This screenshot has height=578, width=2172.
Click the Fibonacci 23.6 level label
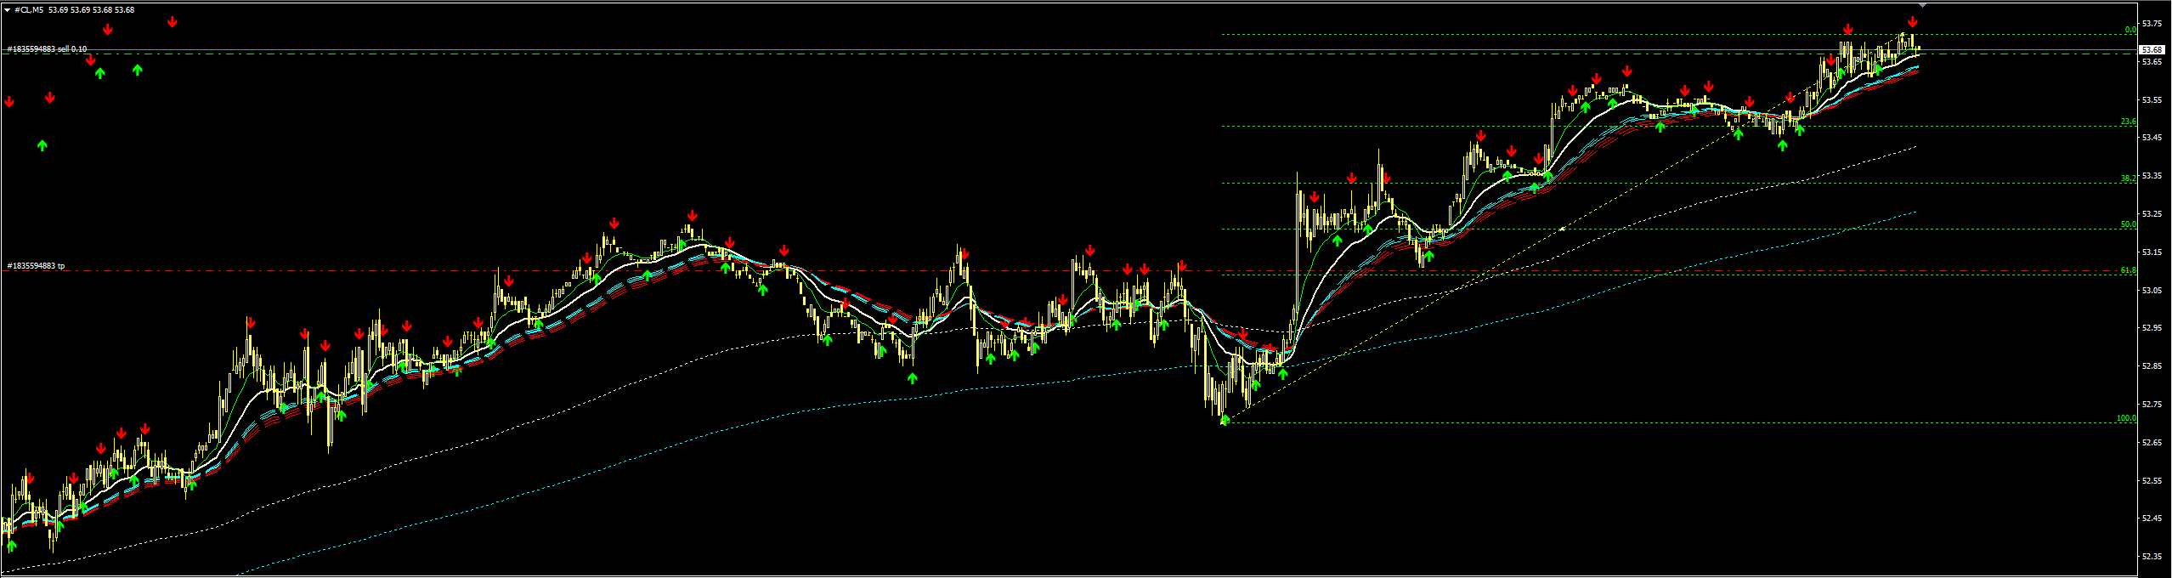tap(2128, 122)
